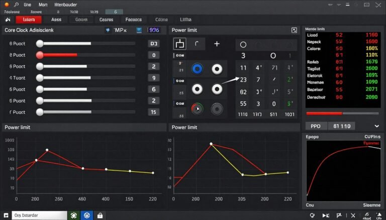Open the PPO dropdown selector
Viewport: 386px width, 220px height.
[316, 126]
